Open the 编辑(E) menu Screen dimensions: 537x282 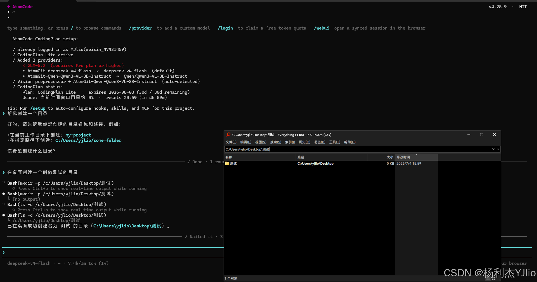(x=246, y=142)
